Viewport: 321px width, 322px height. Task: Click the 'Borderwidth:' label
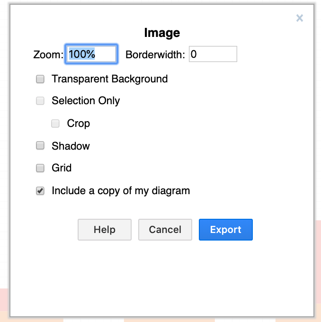pyautogui.click(x=155, y=54)
